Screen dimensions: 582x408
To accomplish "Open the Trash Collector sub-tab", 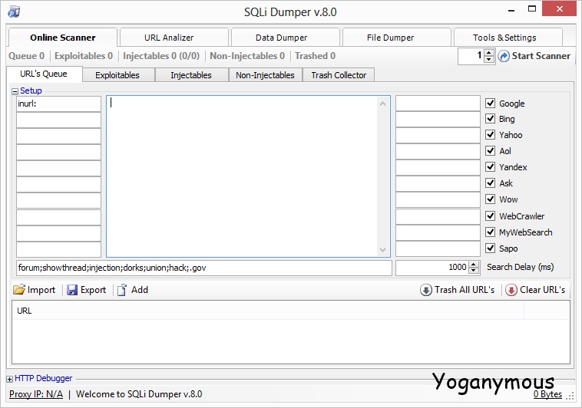I will click(x=339, y=75).
